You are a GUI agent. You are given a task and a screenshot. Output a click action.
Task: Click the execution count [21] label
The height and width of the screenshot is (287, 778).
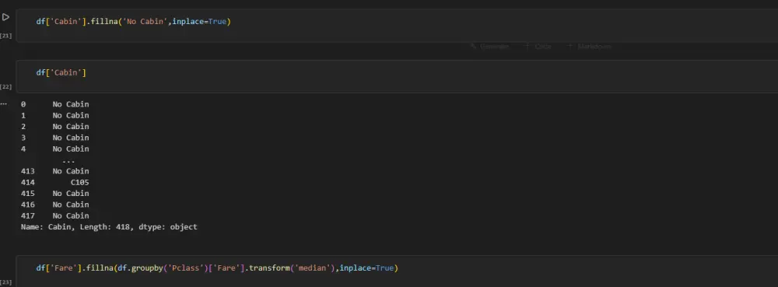click(6, 36)
